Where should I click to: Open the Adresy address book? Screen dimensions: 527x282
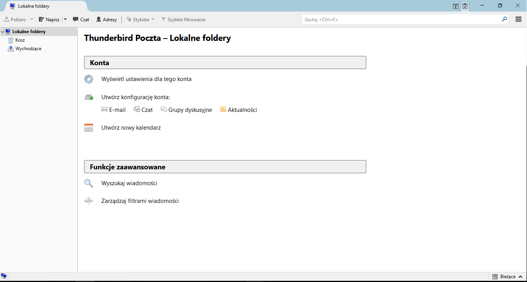click(x=106, y=19)
